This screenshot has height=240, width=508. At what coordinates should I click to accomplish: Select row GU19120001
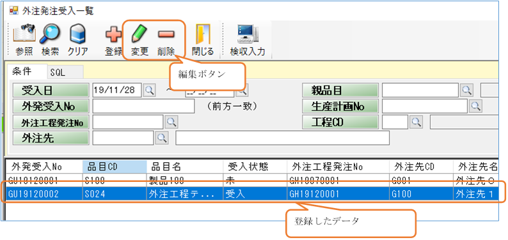252,181
